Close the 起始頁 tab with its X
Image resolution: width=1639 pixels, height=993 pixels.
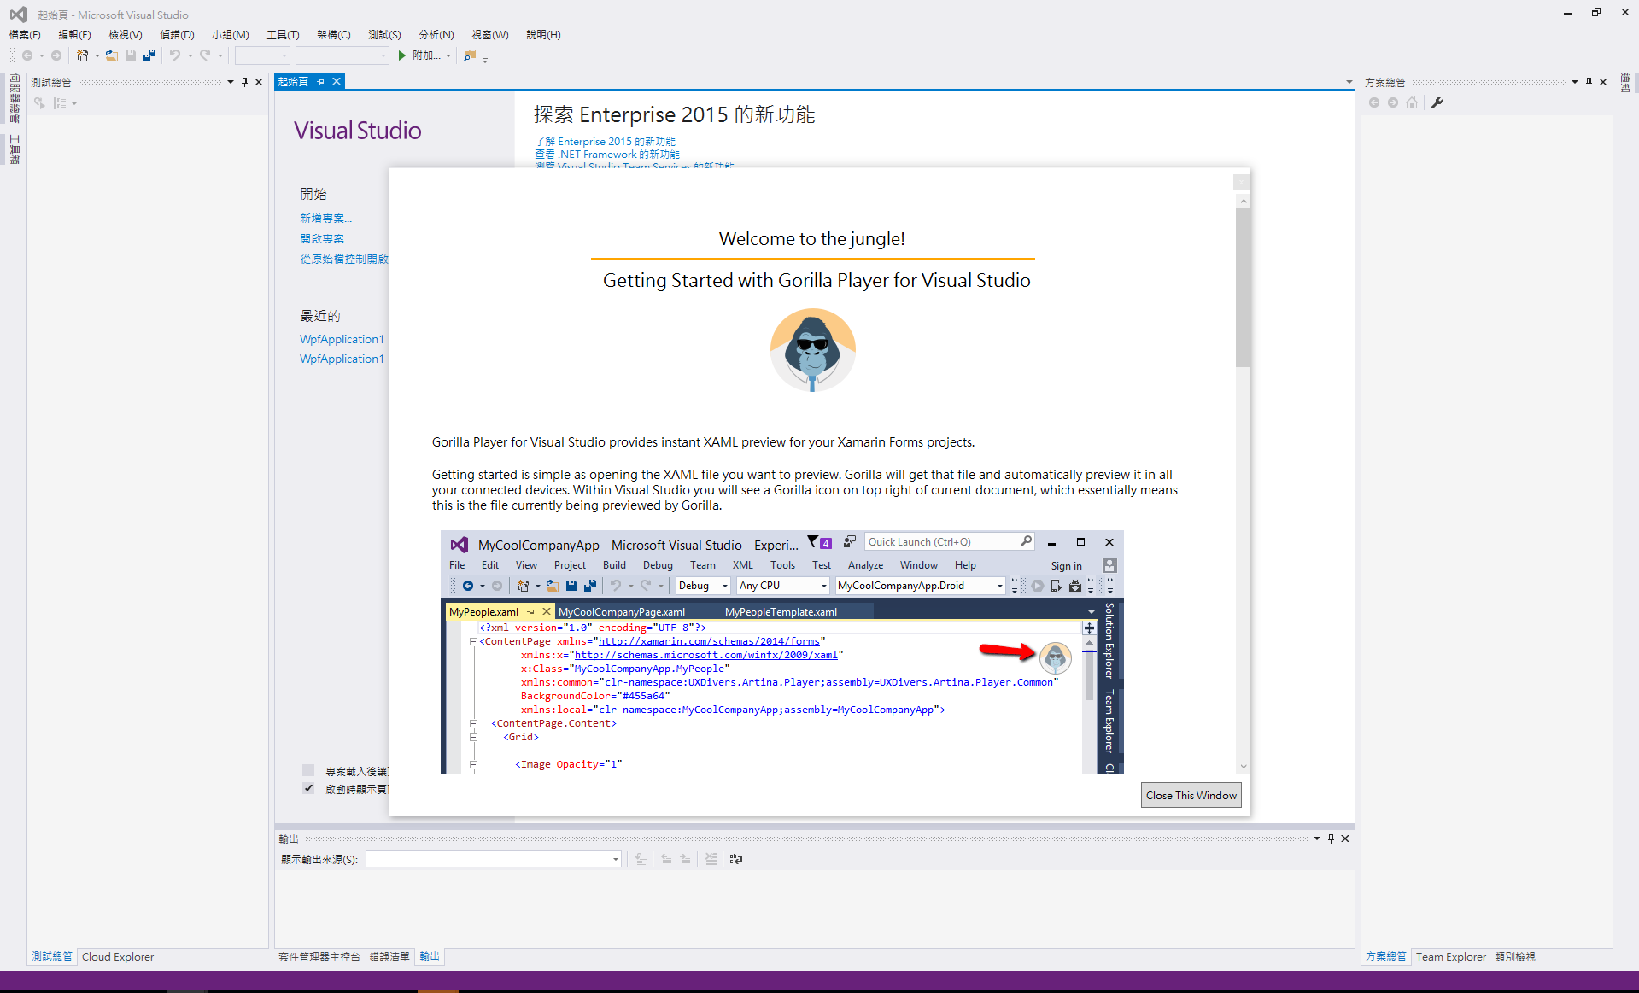[337, 81]
